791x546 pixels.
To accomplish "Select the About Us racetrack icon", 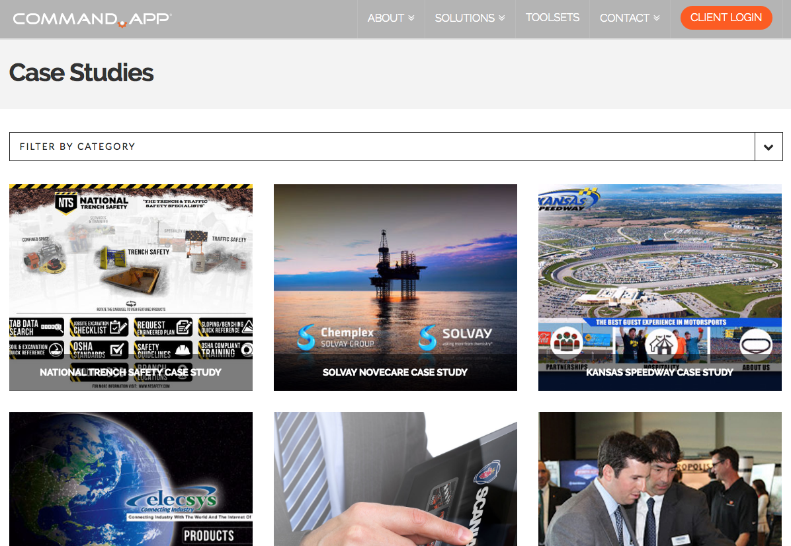I will (x=755, y=343).
